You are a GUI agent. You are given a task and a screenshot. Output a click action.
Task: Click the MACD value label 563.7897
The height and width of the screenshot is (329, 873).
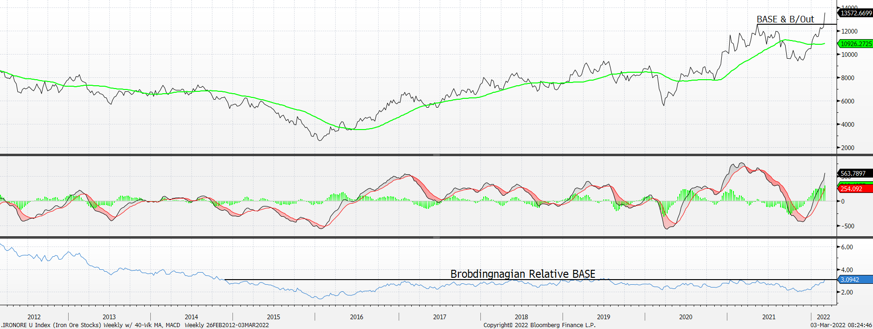855,173
